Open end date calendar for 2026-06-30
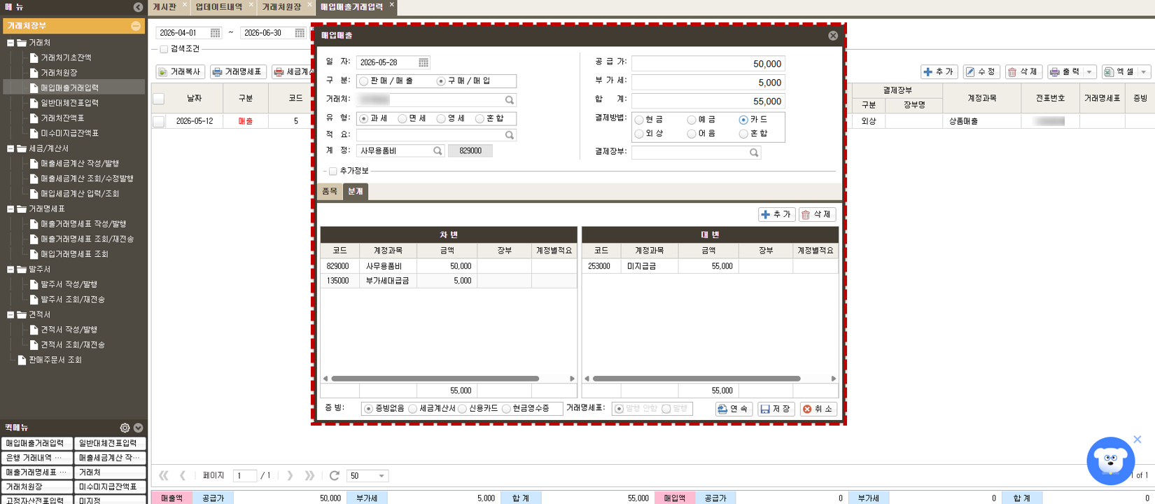1155x504 pixels. pyautogui.click(x=300, y=33)
